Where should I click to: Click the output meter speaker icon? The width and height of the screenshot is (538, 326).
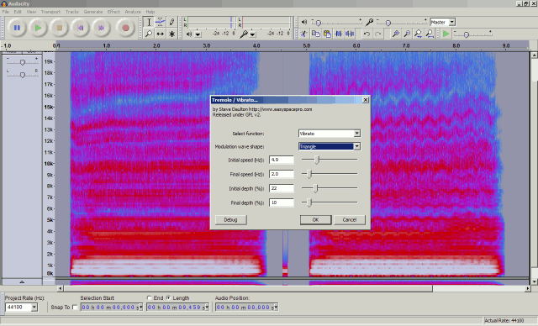[189, 34]
